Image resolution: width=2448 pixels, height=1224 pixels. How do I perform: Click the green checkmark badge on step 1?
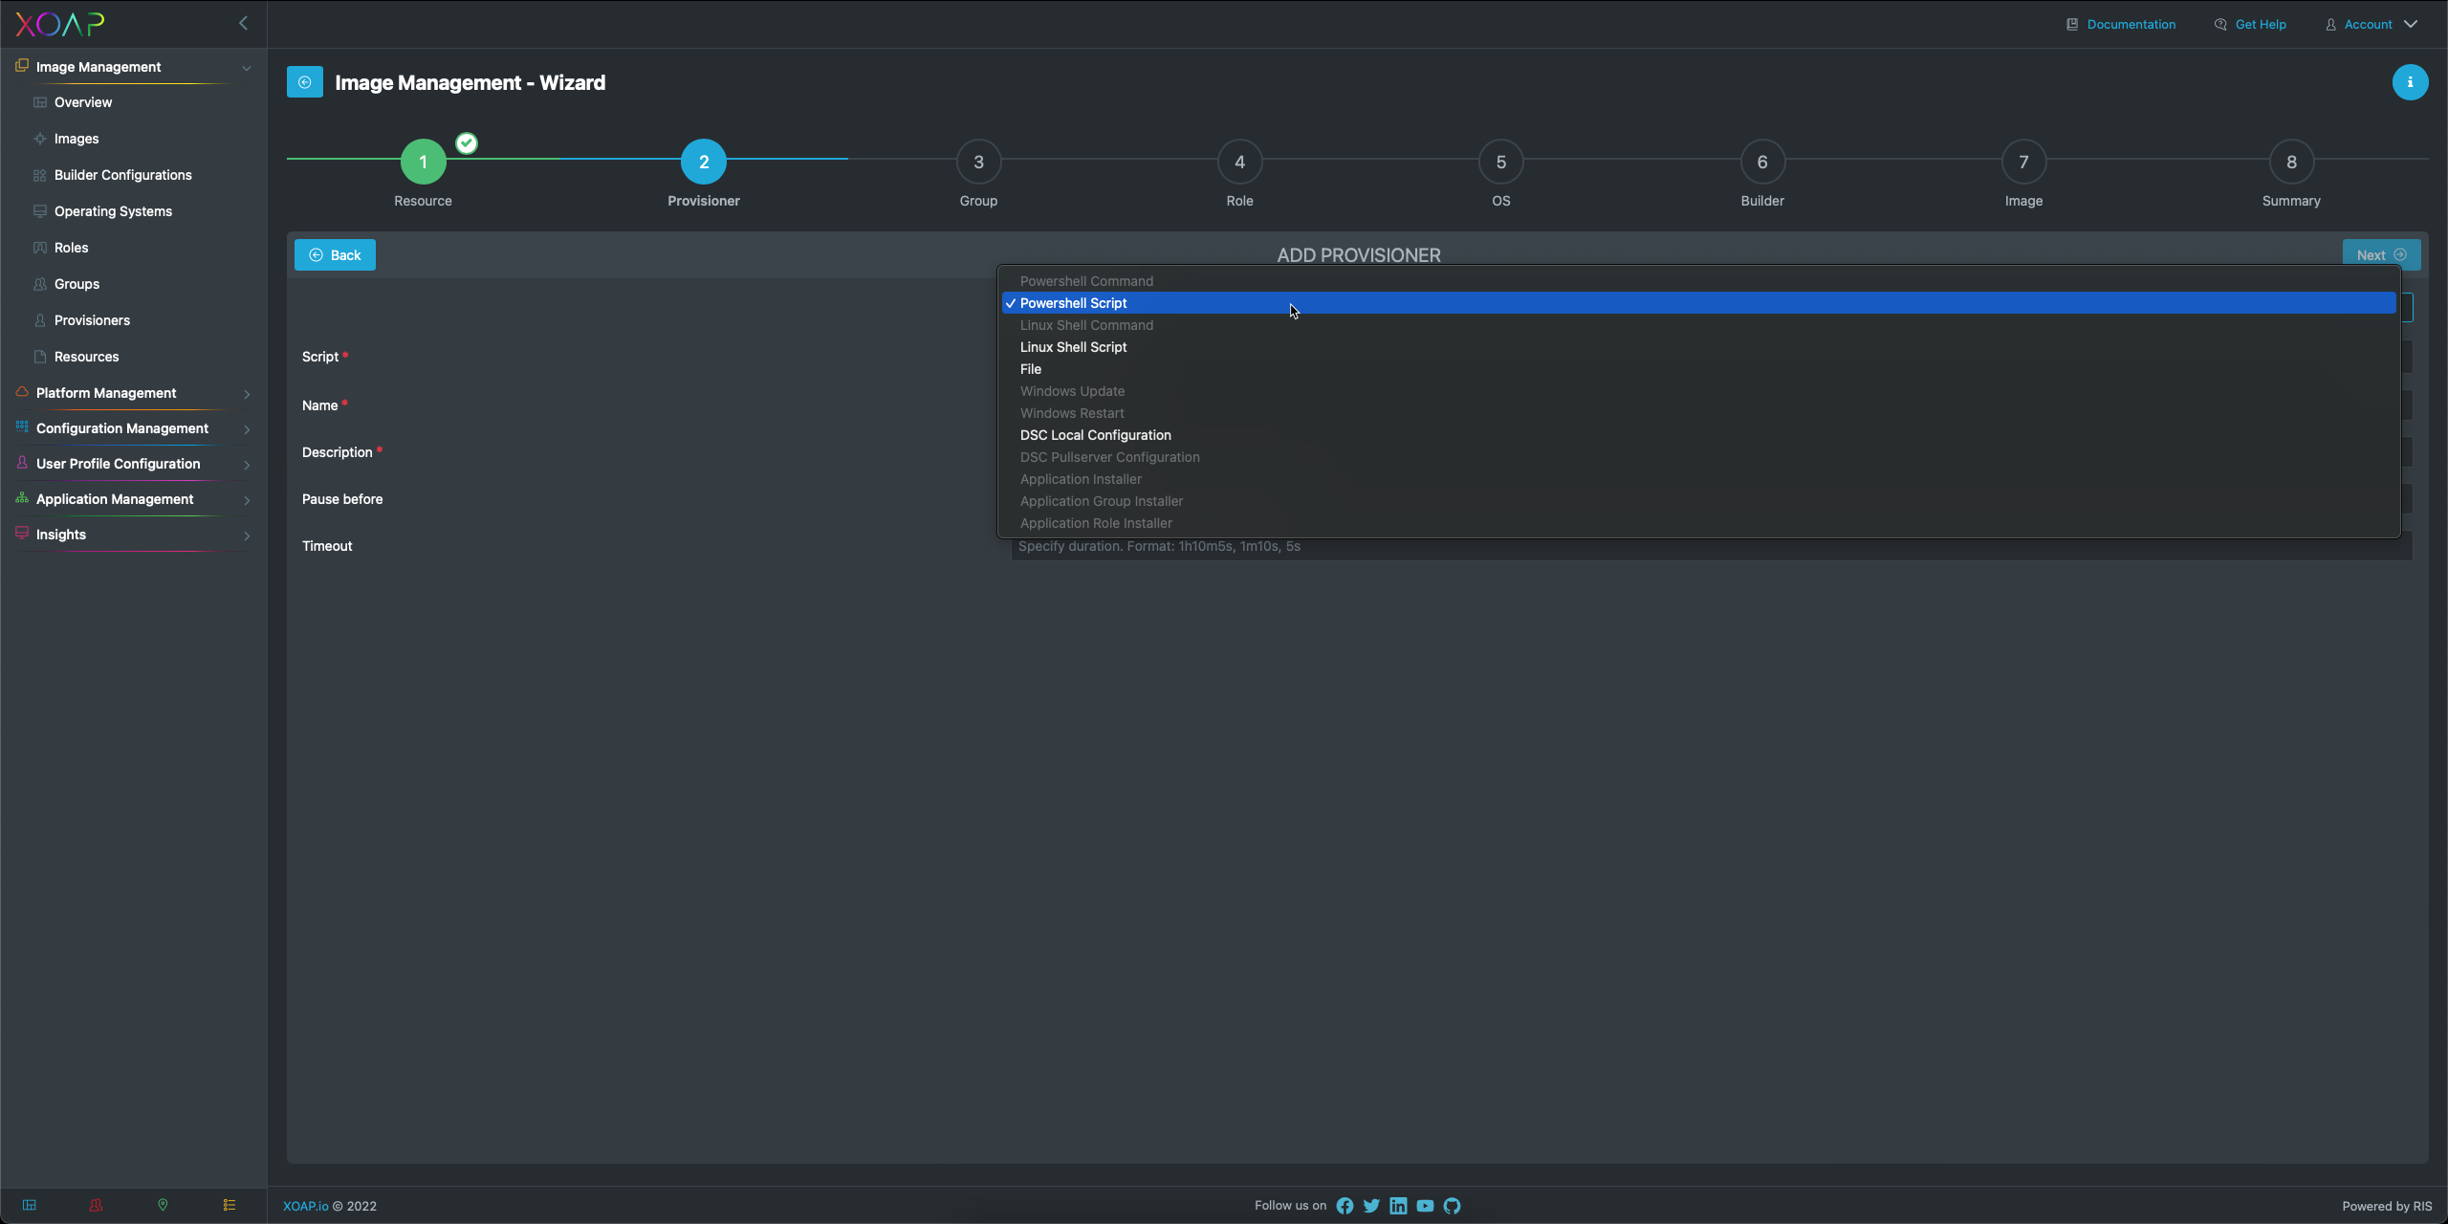[467, 143]
